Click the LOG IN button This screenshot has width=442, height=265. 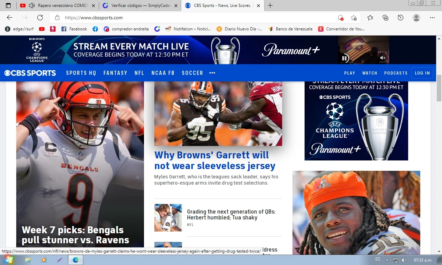tap(422, 73)
